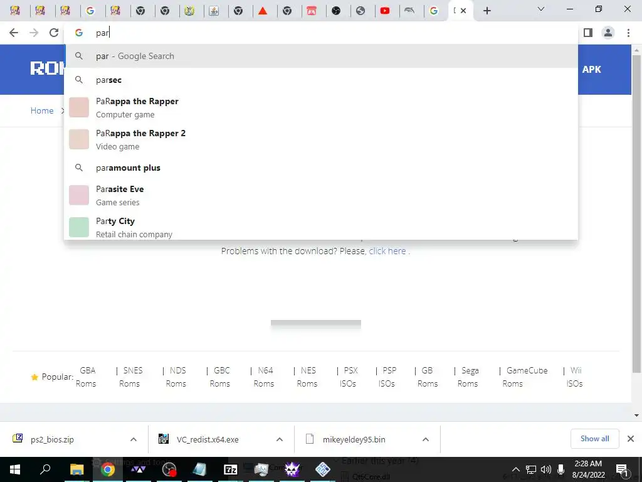Go back to the previous page
Image resolution: width=642 pixels, height=482 pixels.
click(14, 33)
